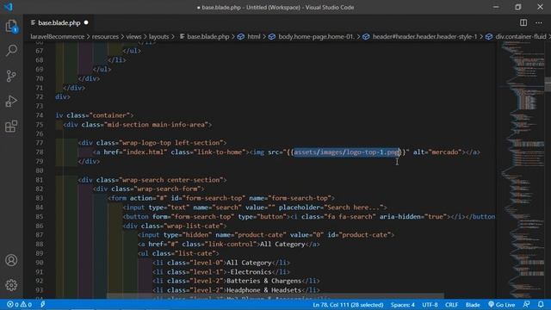Open Manage gear icon
The width and height of the screenshot is (551, 310).
pos(11,285)
